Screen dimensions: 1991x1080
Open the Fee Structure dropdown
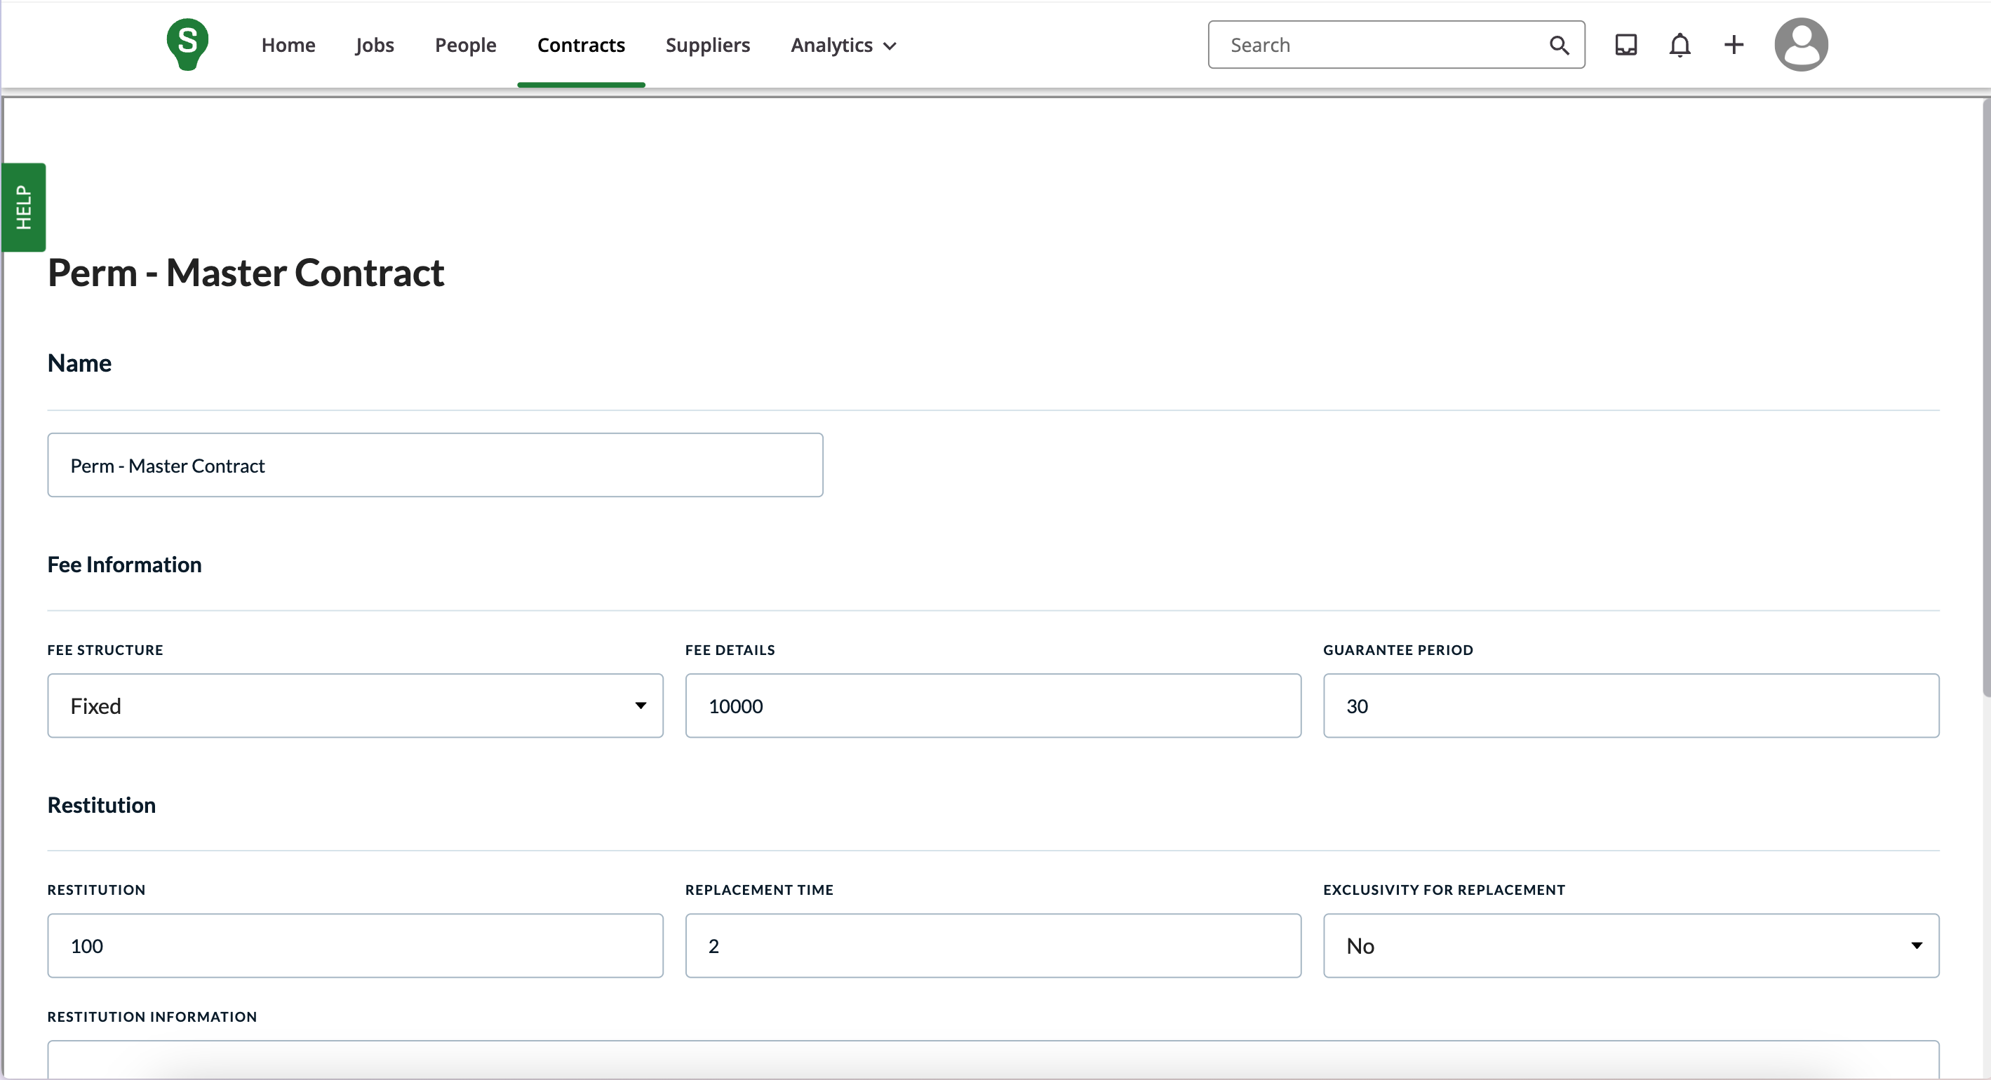click(x=355, y=706)
